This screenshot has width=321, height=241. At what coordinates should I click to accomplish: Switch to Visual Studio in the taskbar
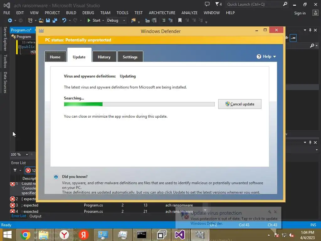click(180, 235)
